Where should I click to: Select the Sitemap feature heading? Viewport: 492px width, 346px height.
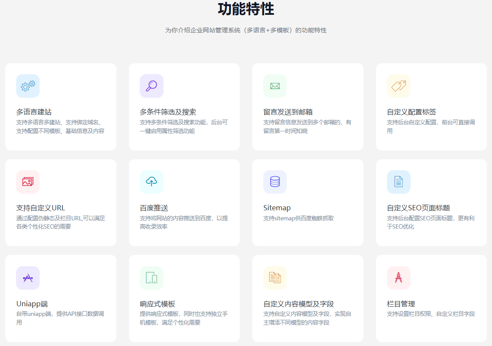click(277, 208)
